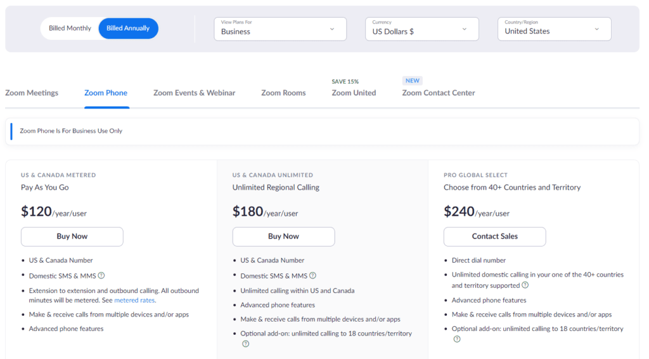649x359 pixels.
Task: Click the $240/year/user price
Action: coord(477,212)
